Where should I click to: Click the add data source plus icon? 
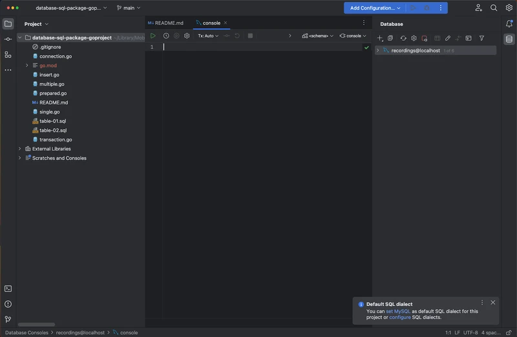[x=380, y=39]
